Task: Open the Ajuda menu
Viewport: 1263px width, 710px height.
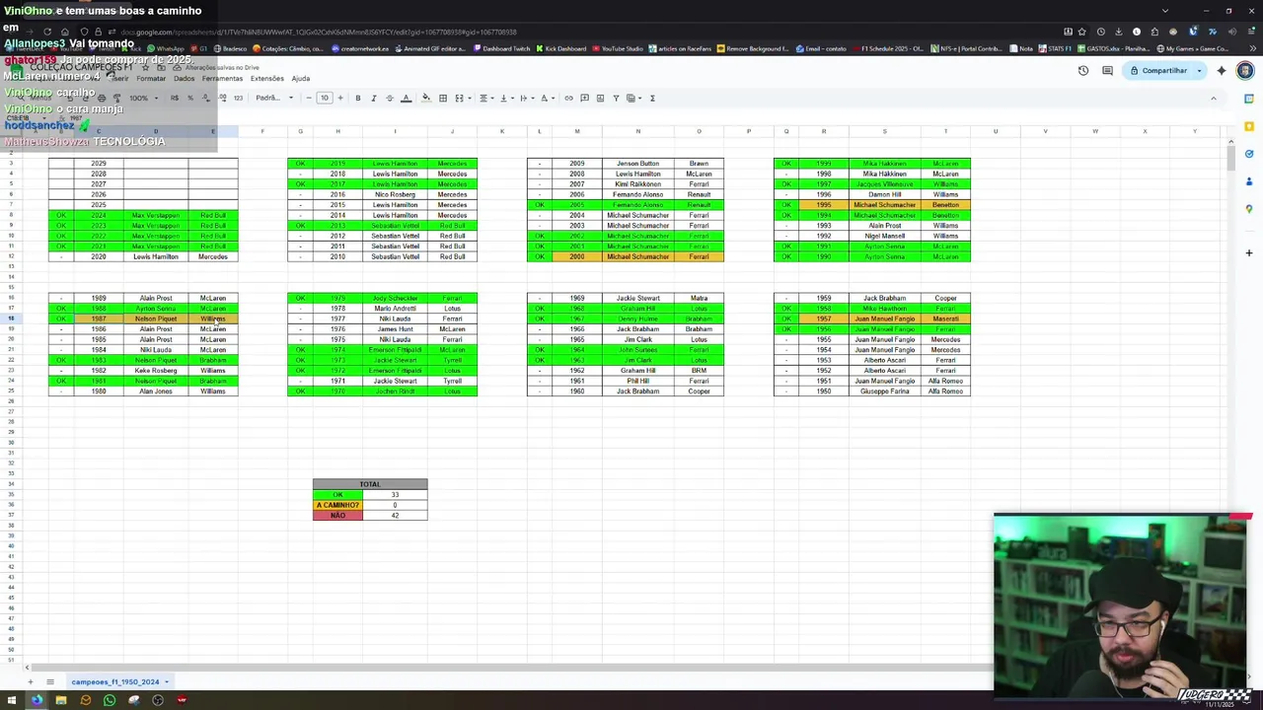Action: [x=301, y=78]
